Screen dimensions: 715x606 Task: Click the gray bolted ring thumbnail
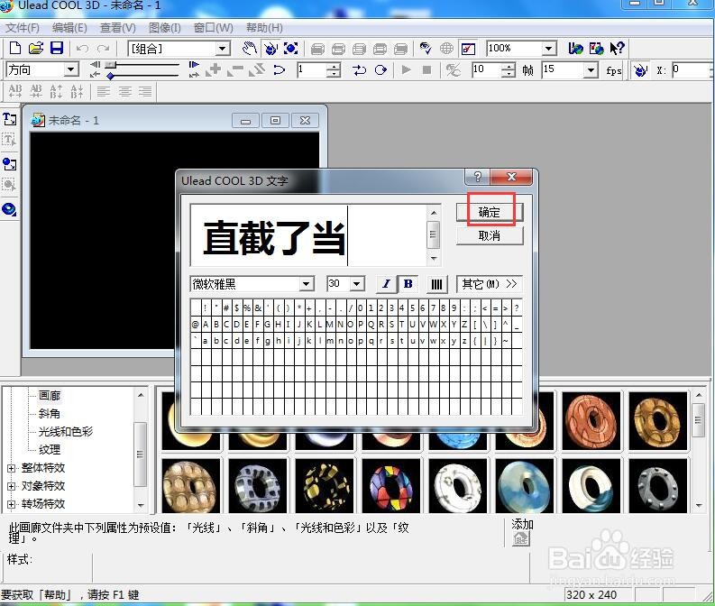658,486
